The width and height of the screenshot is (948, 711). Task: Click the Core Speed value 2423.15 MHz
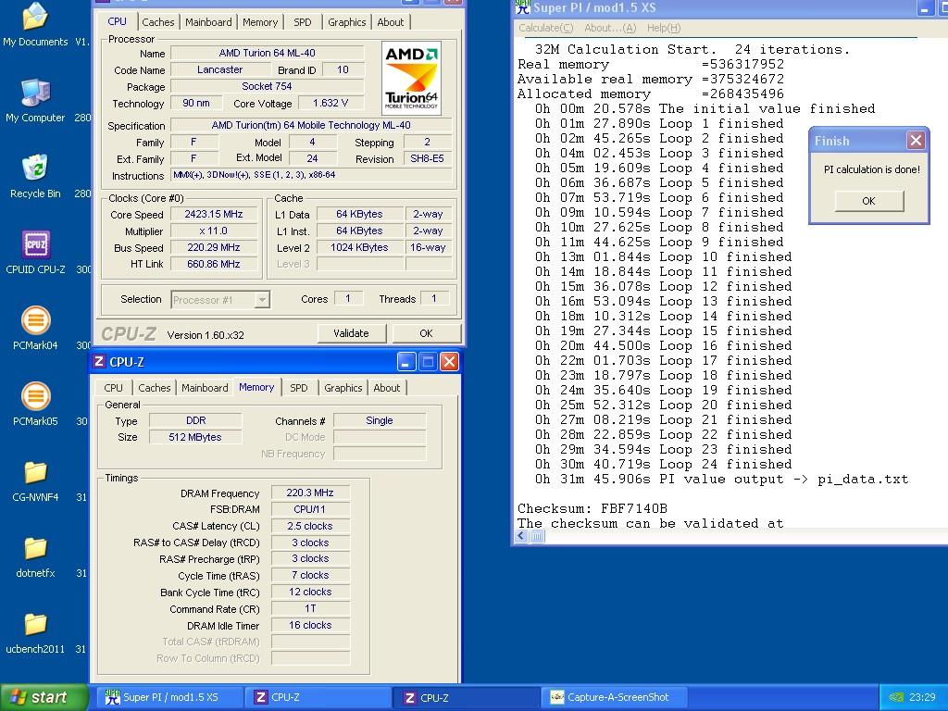point(214,214)
